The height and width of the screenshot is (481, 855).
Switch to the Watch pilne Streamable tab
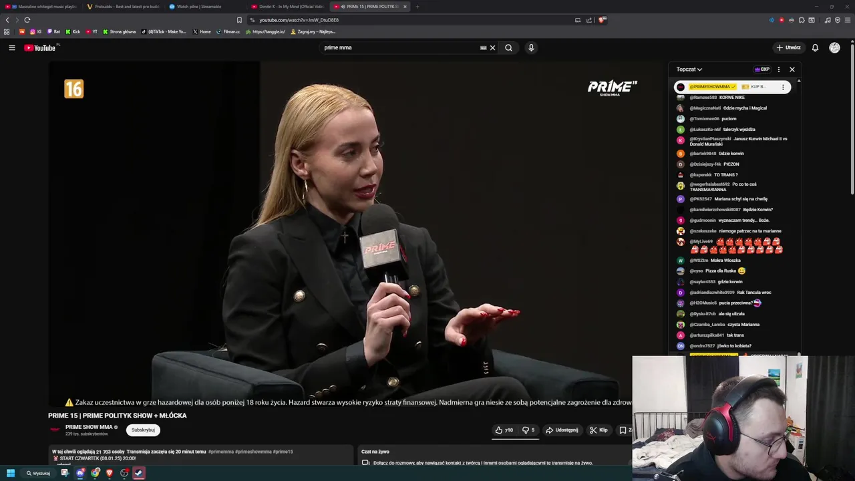click(206, 7)
